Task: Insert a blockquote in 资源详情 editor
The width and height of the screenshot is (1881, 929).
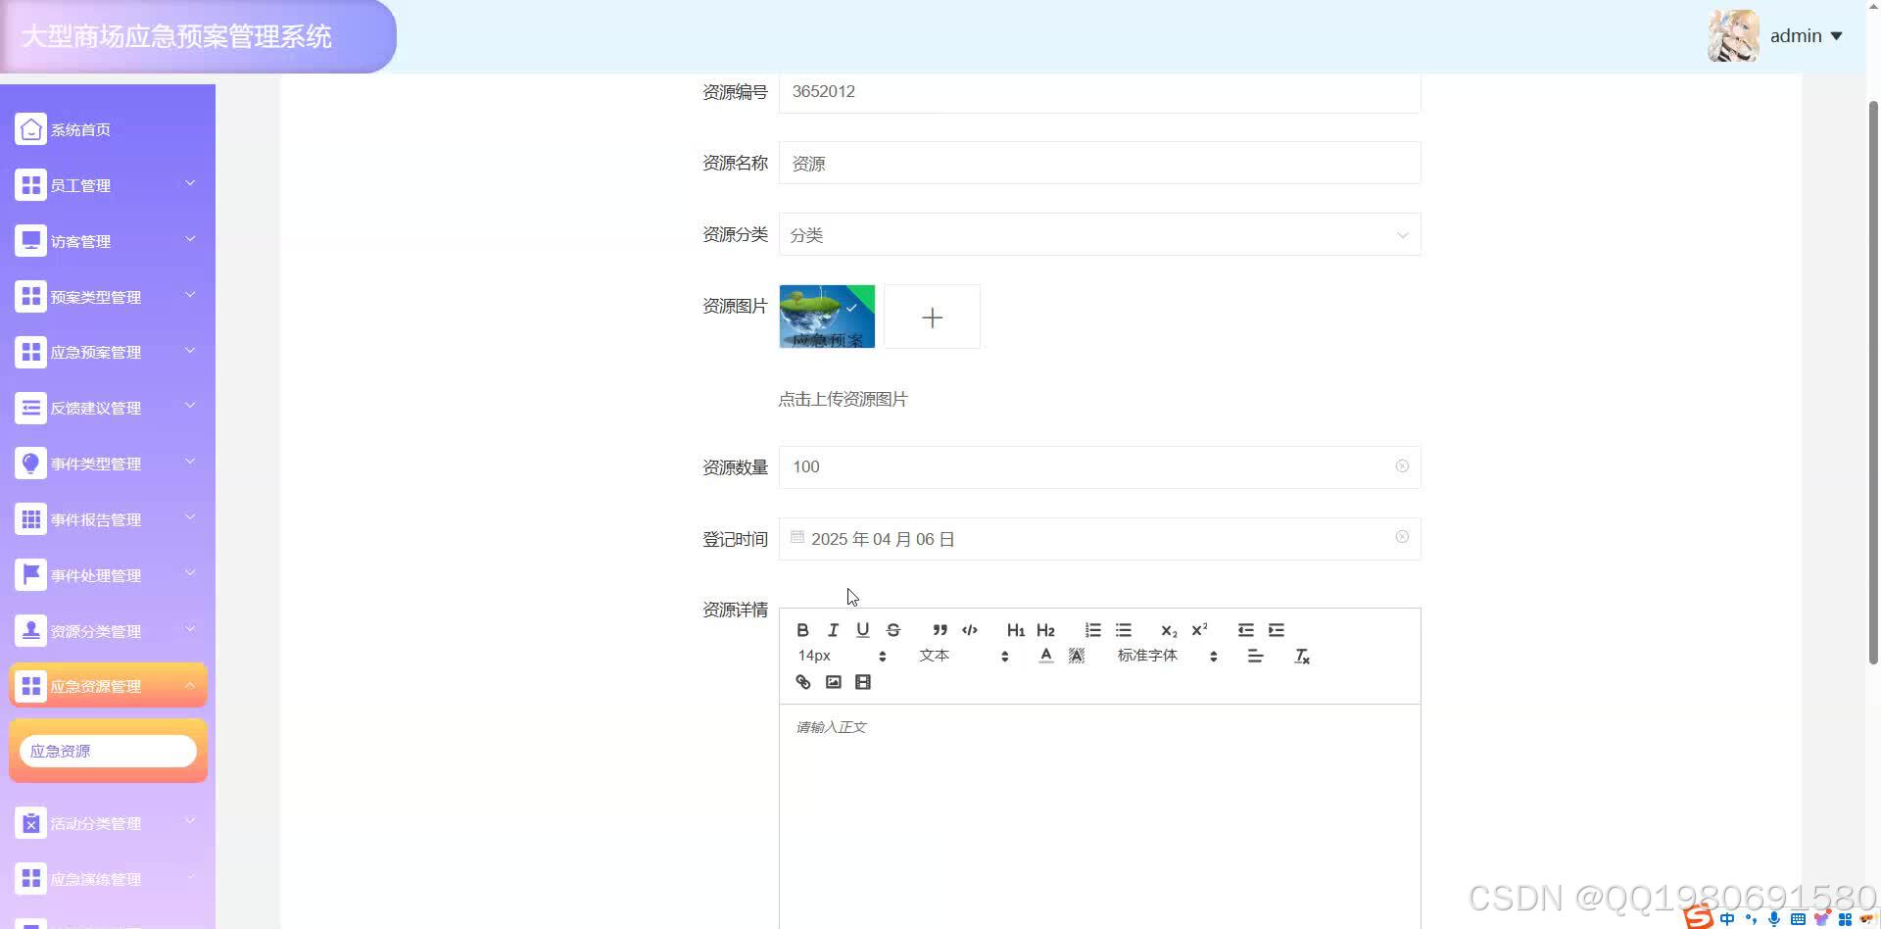Action: 940,630
